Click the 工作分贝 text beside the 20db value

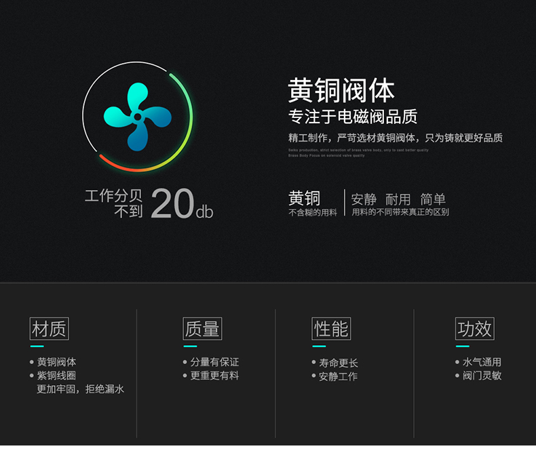pos(109,196)
